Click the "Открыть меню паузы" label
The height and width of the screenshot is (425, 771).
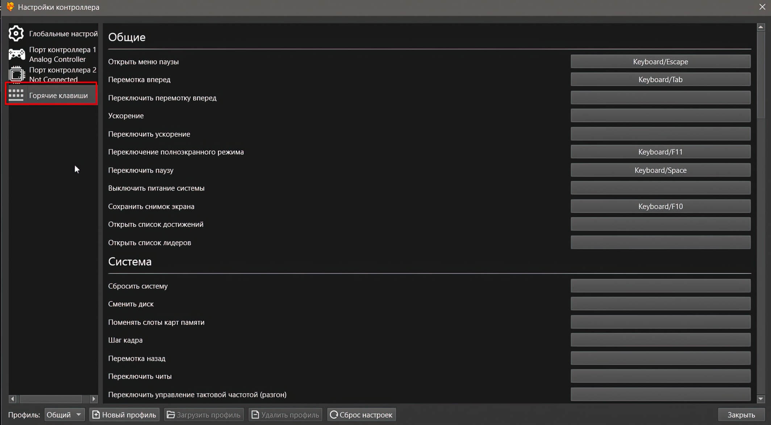(x=143, y=62)
